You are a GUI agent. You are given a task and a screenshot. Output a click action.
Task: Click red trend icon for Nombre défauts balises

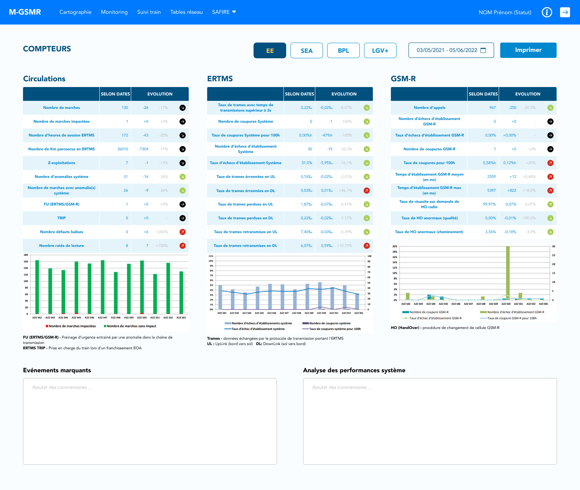pos(183,232)
